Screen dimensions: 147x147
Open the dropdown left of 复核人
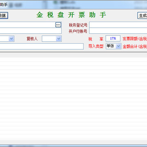pyautogui.click(x=11, y=39)
